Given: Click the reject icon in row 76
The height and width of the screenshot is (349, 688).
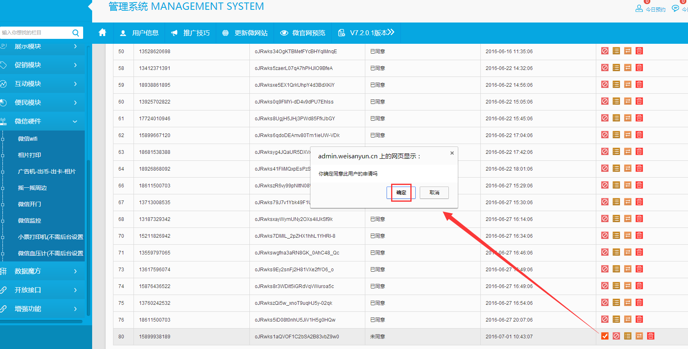Looking at the screenshot, I should pos(605,319).
